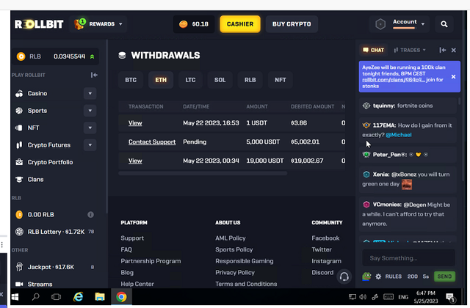The width and height of the screenshot is (470, 308).
Task: Click the volume icon in the system tray
Action: pyautogui.click(x=363, y=297)
